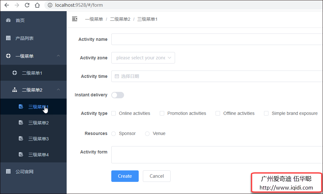323x194 pixels.
Task: Click the site info icon in address bar
Action: tap(50, 5)
